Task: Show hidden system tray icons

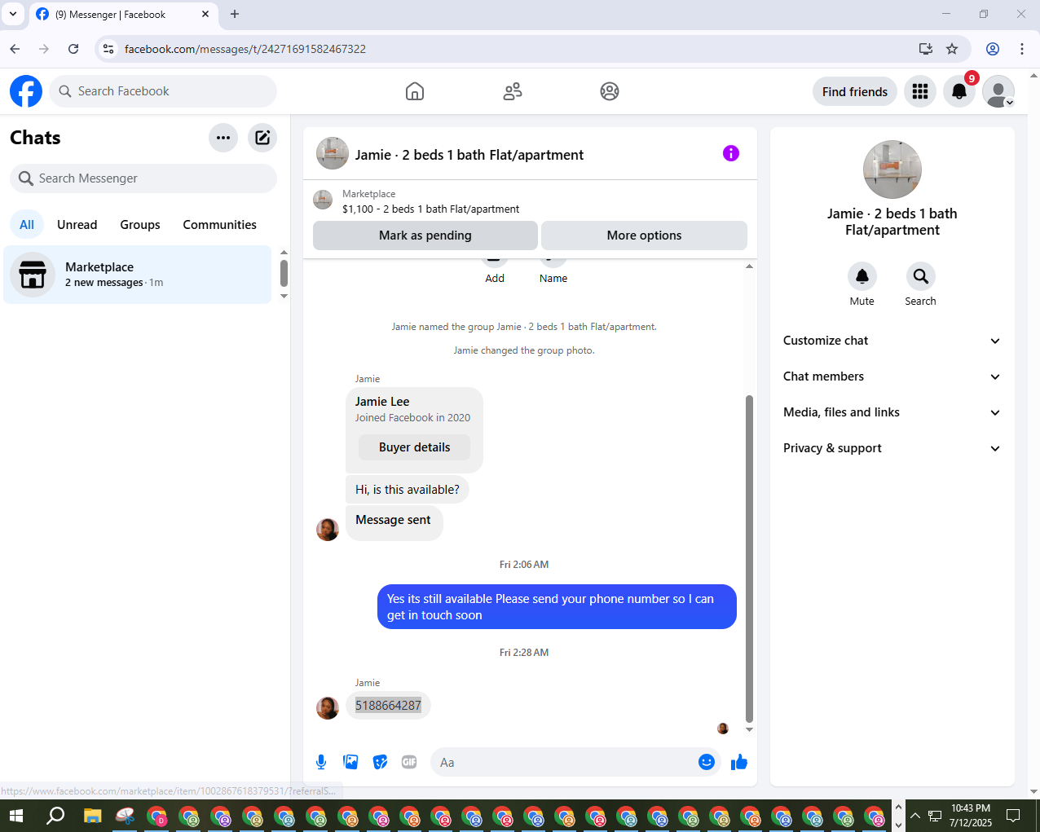Action: pyautogui.click(x=914, y=816)
